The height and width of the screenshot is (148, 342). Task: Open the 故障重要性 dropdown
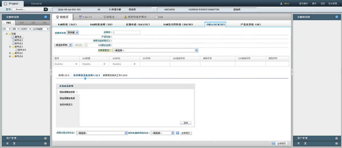(x=155, y=50)
